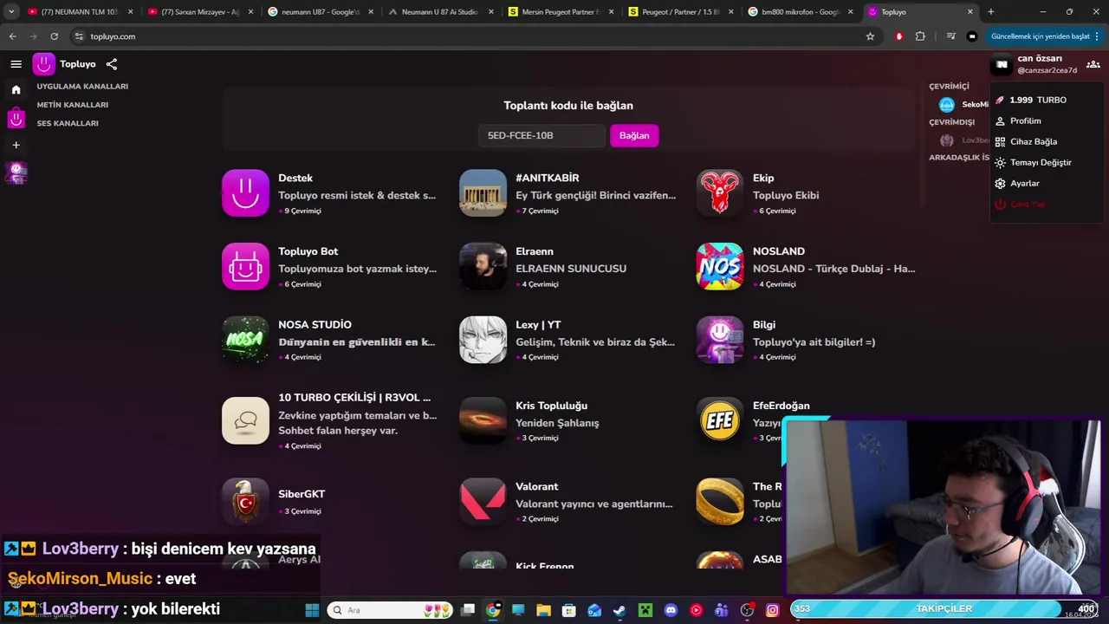The width and height of the screenshot is (1109, 624).
Task: Reload the page with the refresh button
Action: [54, 36]
